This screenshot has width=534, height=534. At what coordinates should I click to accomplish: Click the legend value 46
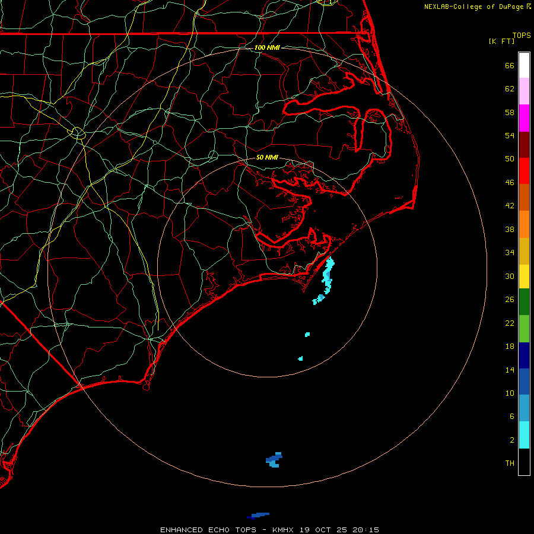(x=510, y=183)
